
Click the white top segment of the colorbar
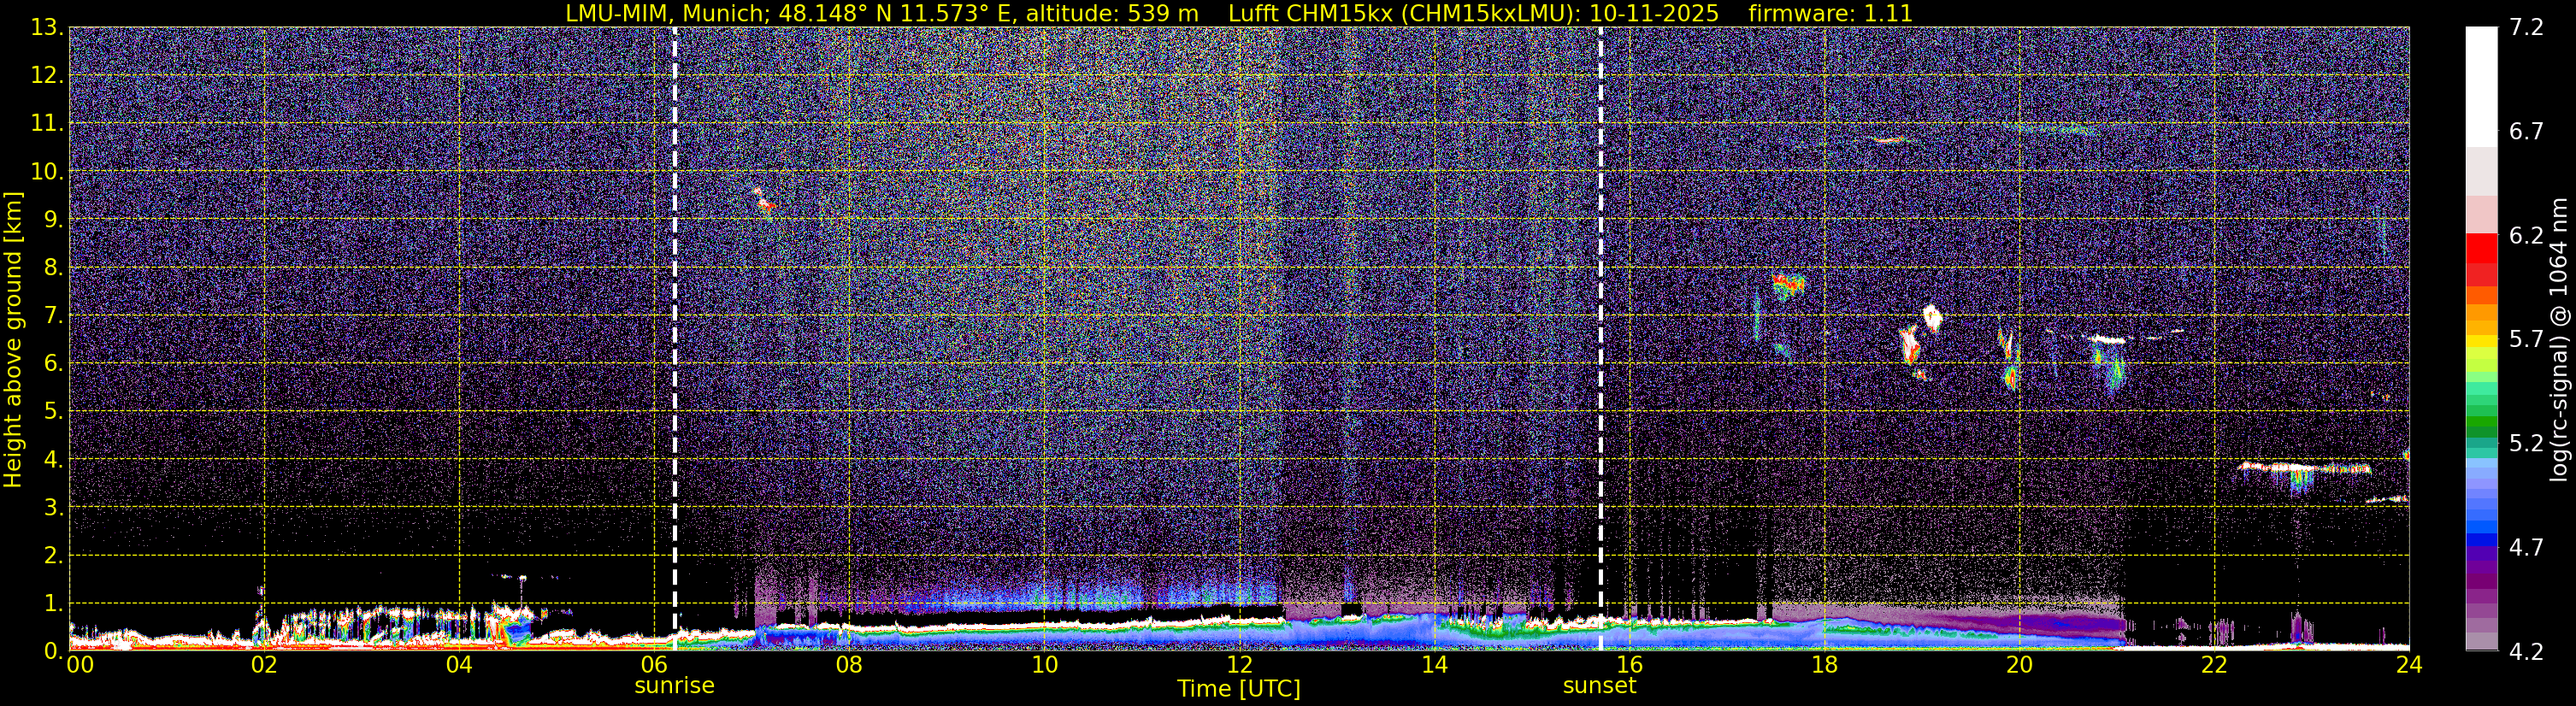tap(2481, 87)
